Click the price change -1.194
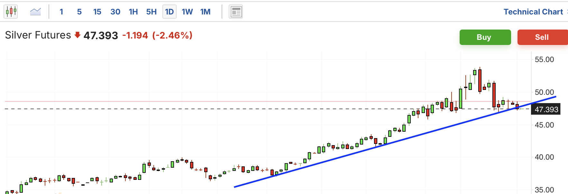 pos(135,35)
